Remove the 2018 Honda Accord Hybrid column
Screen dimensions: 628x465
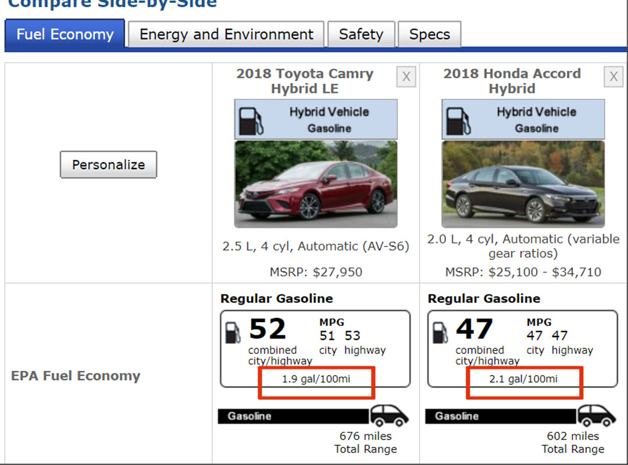pos(613,77)
